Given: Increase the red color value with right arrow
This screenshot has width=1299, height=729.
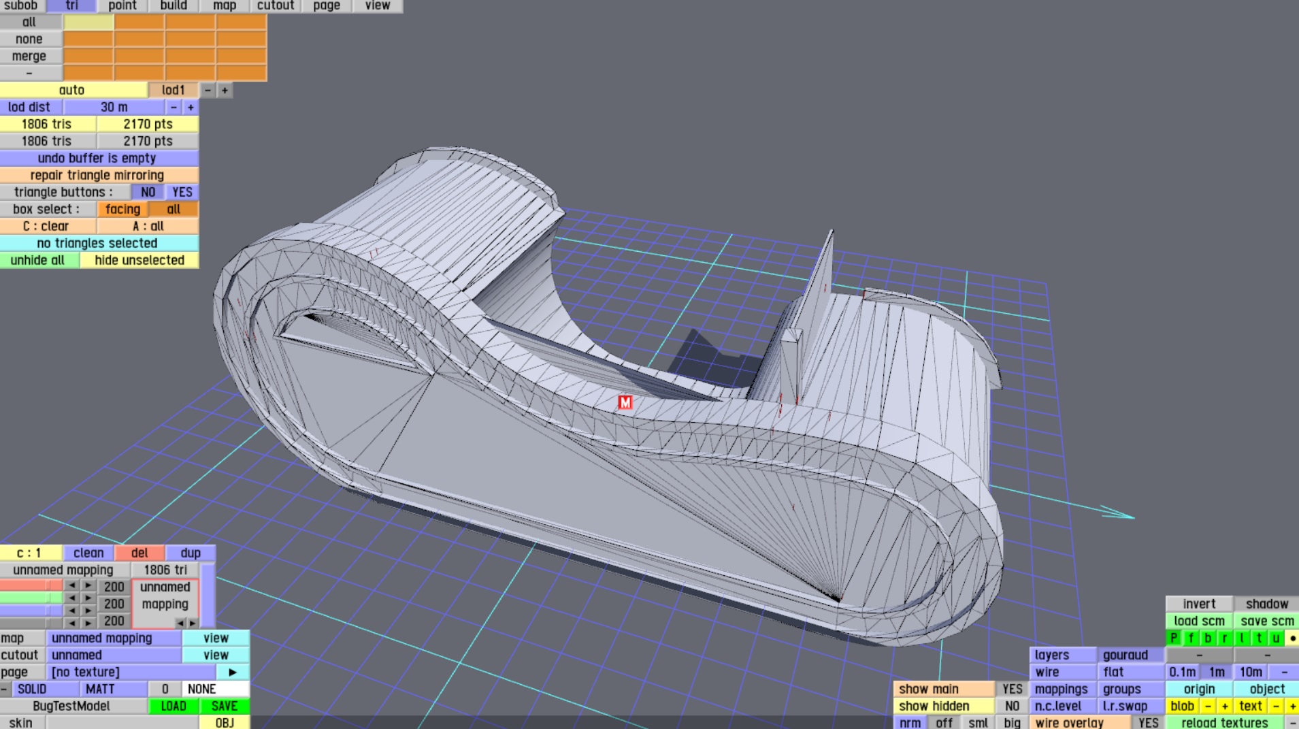Looking at the screenshot, I should coord(88,586).
